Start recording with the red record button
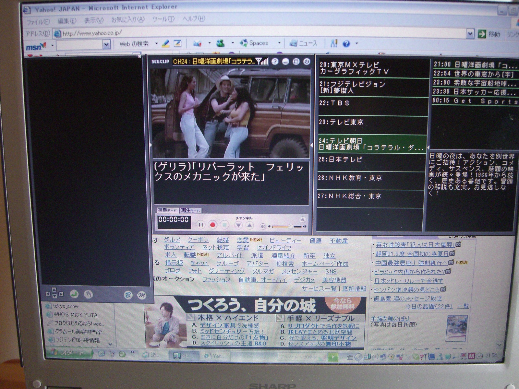Image resolution: width=519 pixels, height=389 pixels. (213, 225)
